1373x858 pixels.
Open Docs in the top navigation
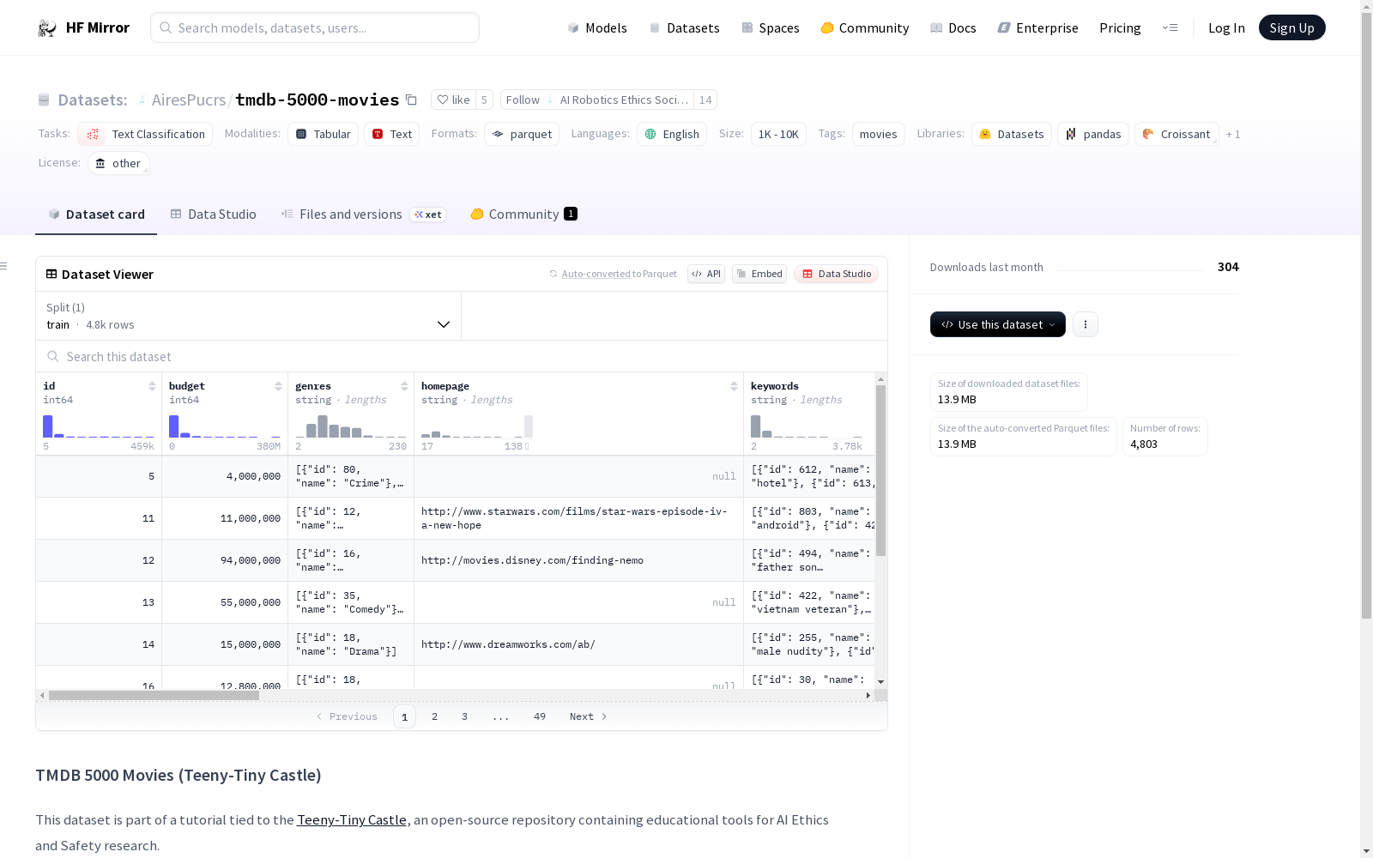coord(953,27)
